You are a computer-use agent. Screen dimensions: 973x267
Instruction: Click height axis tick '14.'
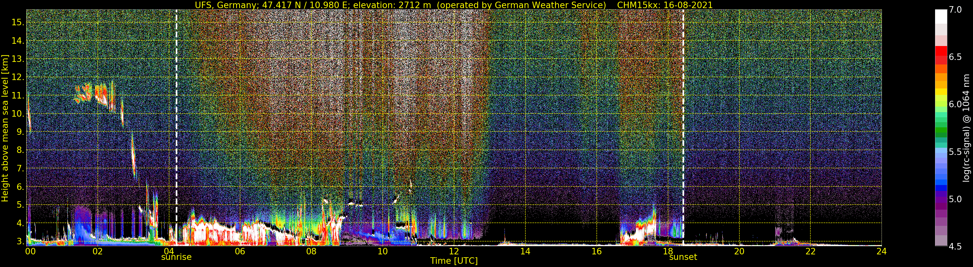tap(18, 41)
